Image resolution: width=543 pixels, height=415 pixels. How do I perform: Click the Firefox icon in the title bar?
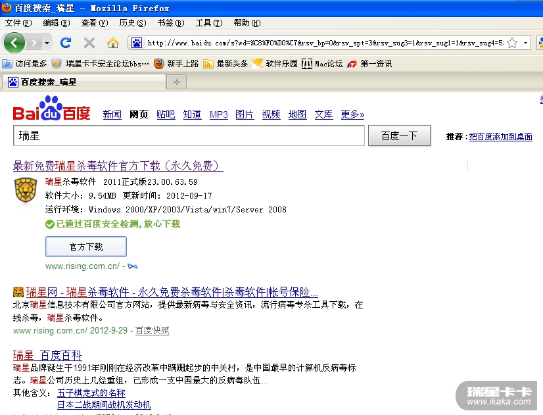point(7,7)
